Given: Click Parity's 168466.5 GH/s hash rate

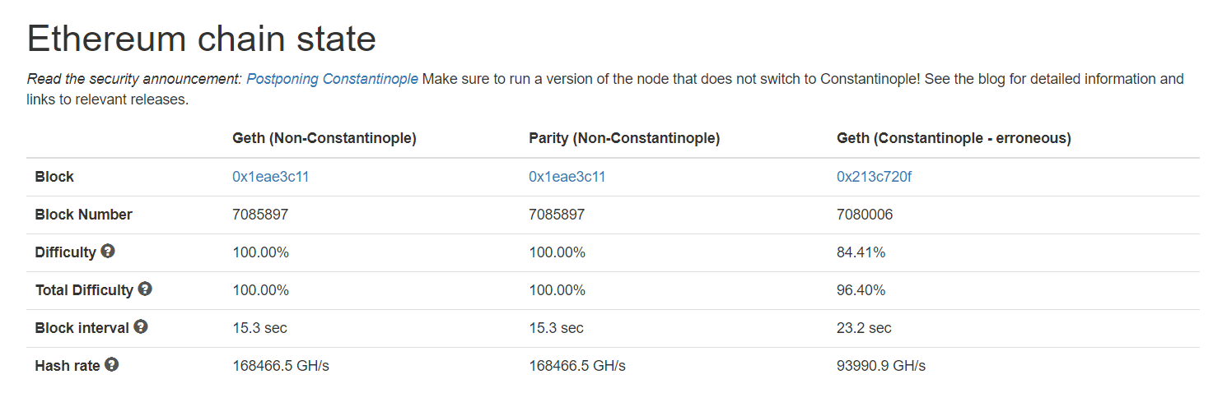Looking at the screenshot, I should coord(577,366).
